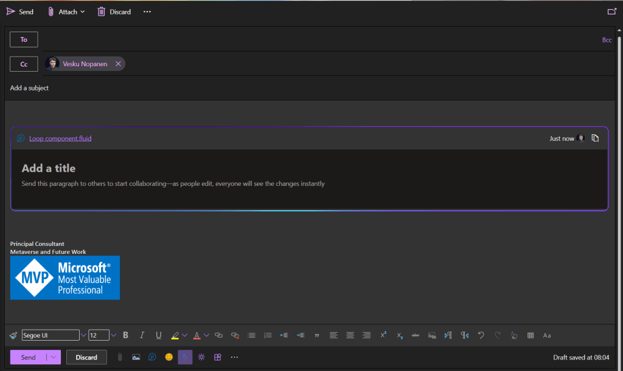The height and width of the screenshot is (371, 623).
Task: Undo the last edit
Action: pyautogui.click(x=481, y=335)
